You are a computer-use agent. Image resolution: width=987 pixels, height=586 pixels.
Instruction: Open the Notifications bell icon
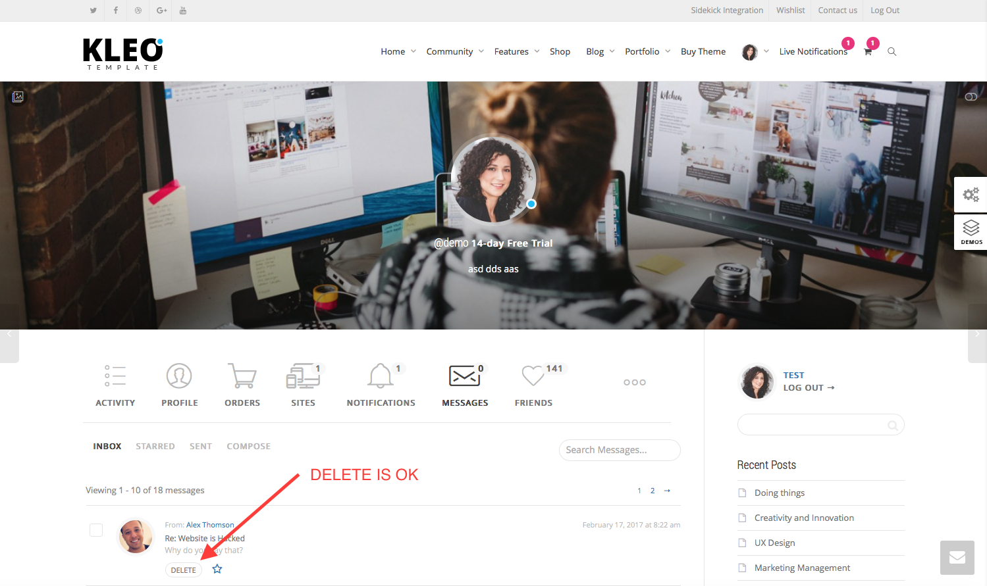[381, 376]
